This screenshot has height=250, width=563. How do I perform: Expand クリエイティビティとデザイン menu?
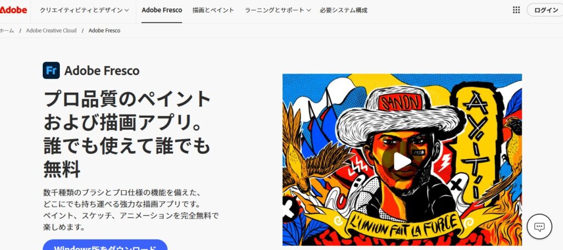84,10
